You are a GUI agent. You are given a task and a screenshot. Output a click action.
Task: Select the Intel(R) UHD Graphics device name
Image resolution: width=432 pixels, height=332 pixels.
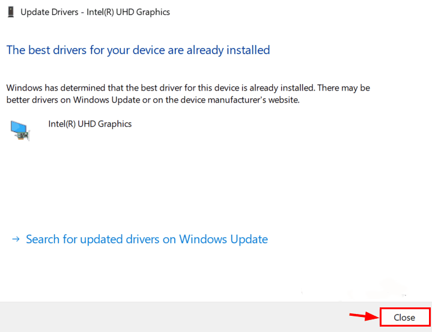(x=90, y=124)
